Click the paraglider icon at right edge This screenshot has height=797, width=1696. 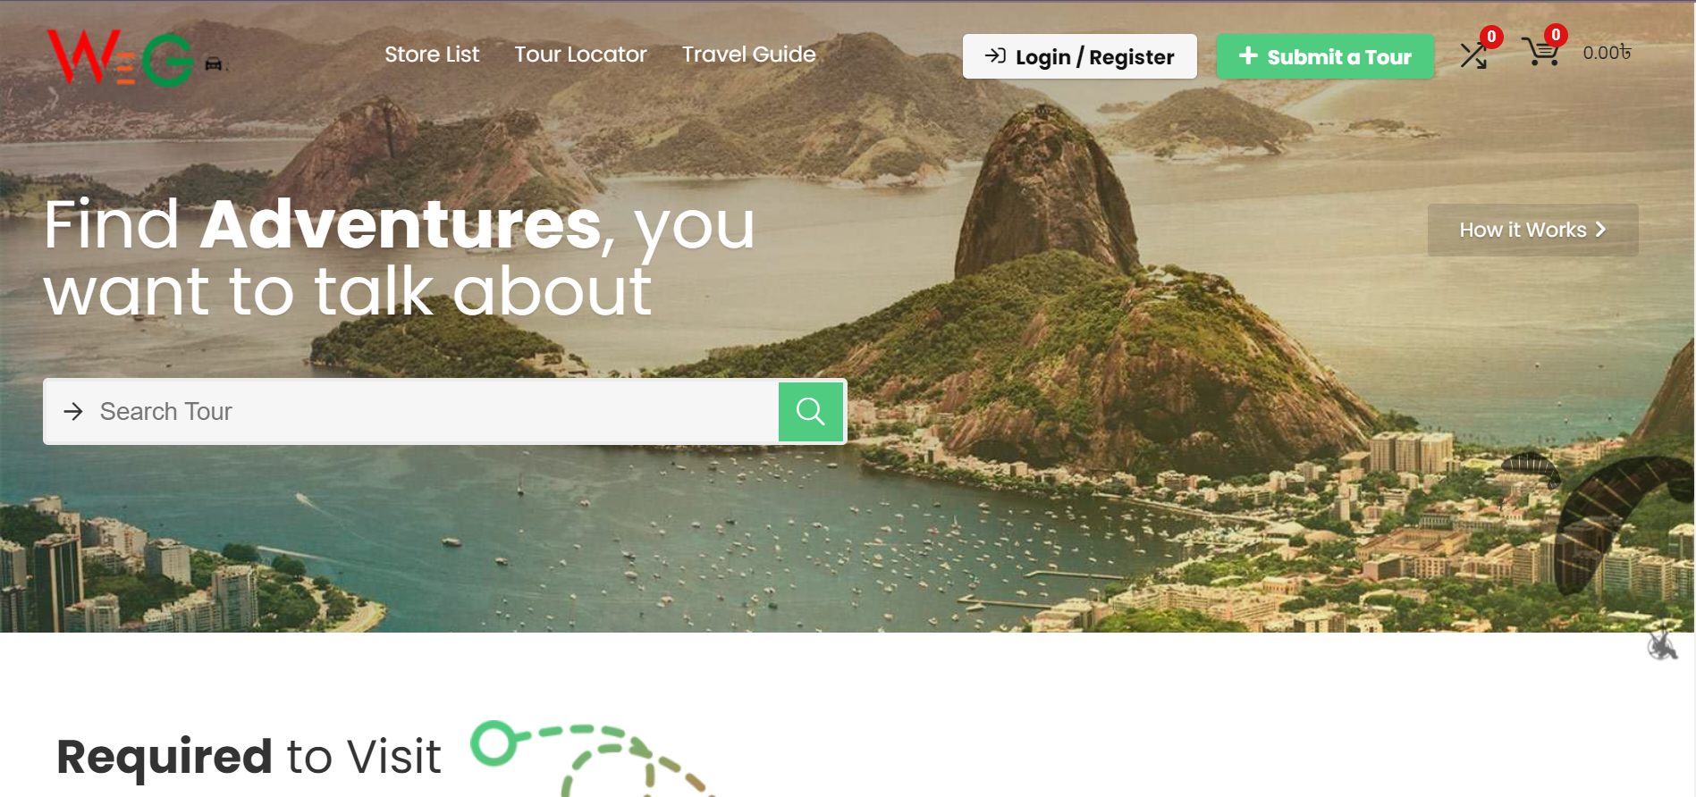1662,643
